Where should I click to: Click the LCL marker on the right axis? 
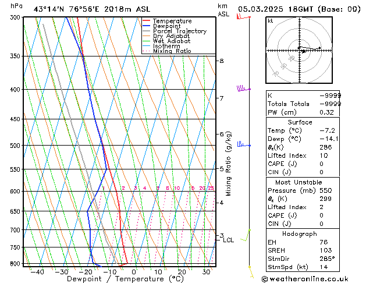[x=228, y=240]
